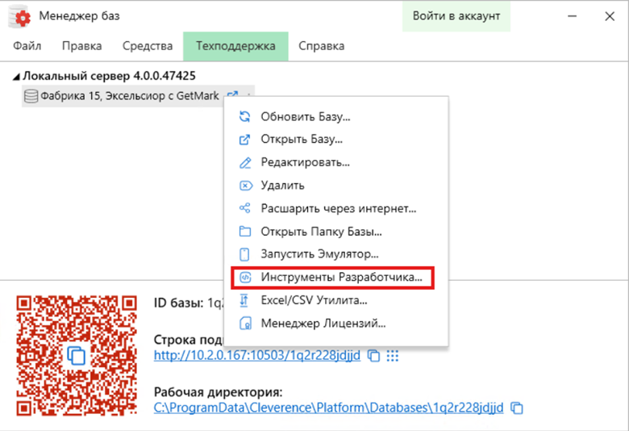
Task: Click the code icon for Инструменты Разработчика
Action: [x=245, y=277]
